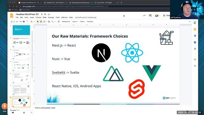
Task: Click the Background button
Action: click(66, 21)
